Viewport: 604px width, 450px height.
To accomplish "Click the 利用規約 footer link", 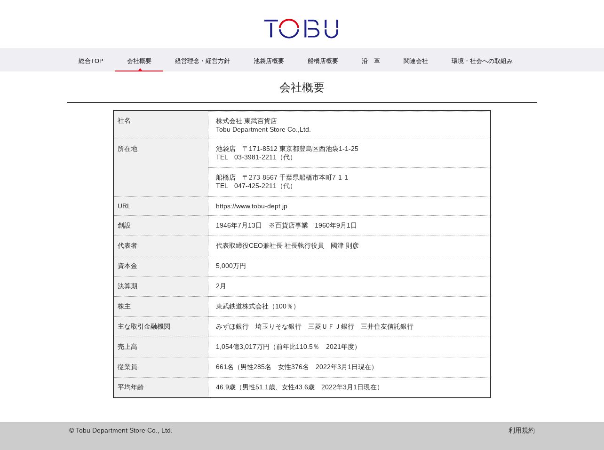I will pyautogui.click(x=522, y=430).
